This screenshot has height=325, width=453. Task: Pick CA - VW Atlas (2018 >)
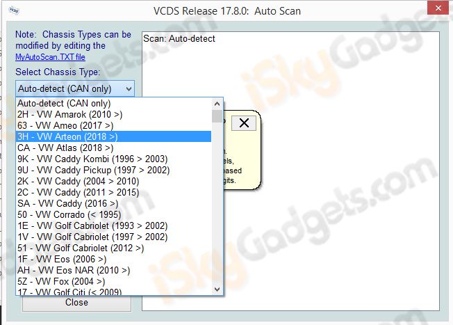click(113, 148)
